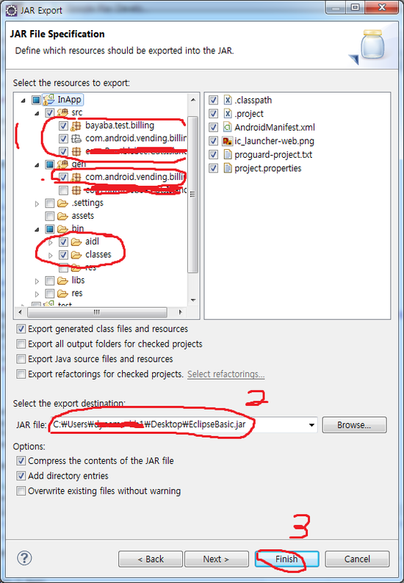The width and height of the screenshot is (404, 583).
Task: Click the aidl folder icon
Action: coord(76,242)
